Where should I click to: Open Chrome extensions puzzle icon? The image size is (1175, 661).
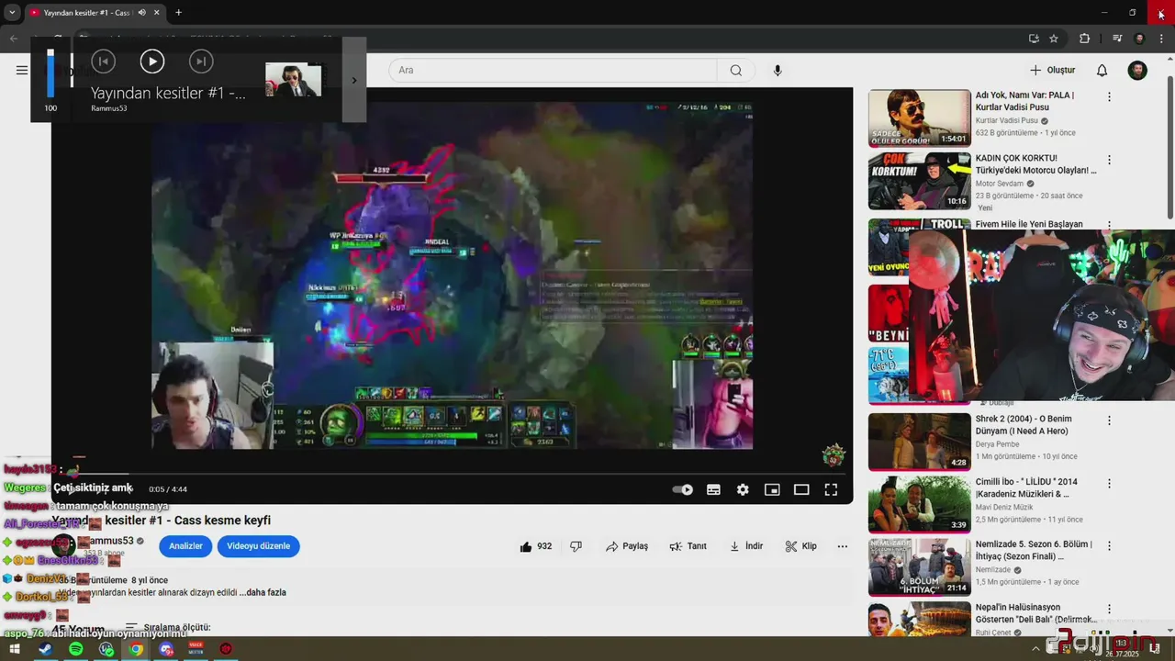(1084, 39)
